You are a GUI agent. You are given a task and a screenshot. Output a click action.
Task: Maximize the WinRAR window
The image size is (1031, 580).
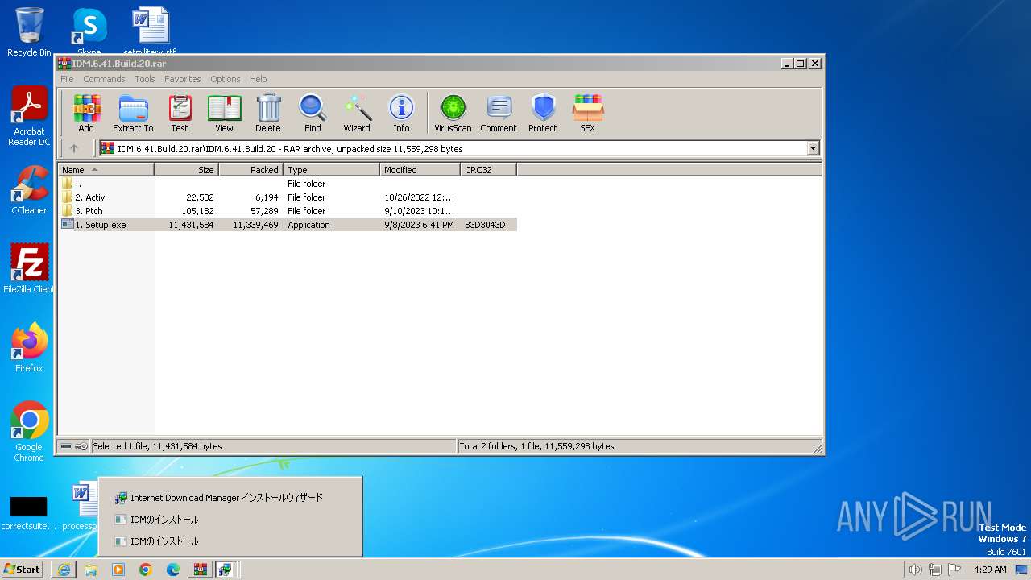click(x=801, y=63)
